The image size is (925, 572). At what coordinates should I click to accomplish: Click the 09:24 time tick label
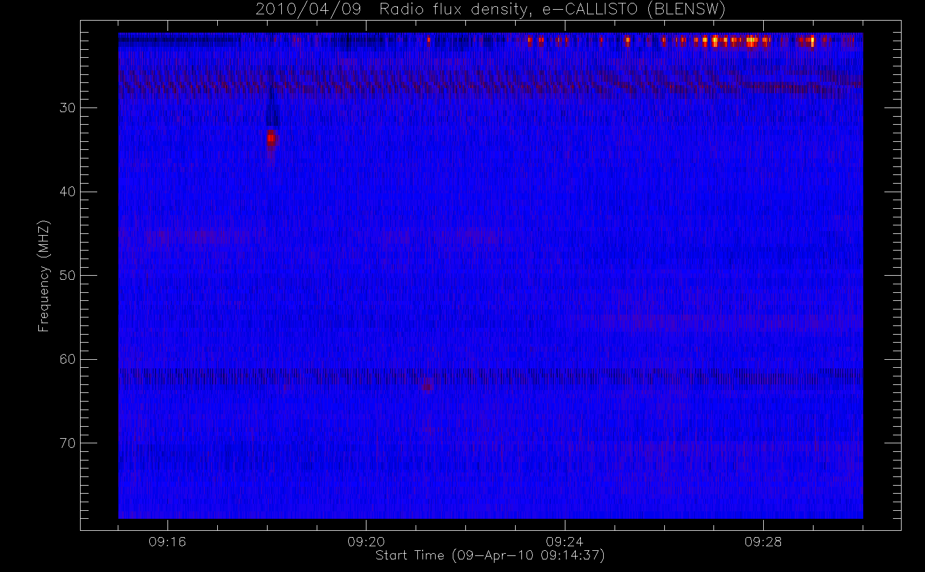(564, 542)
